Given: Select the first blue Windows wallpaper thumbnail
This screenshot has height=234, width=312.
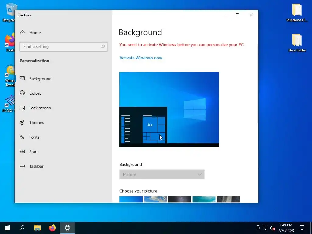Looking at the screenshot, I should point(131,199).
